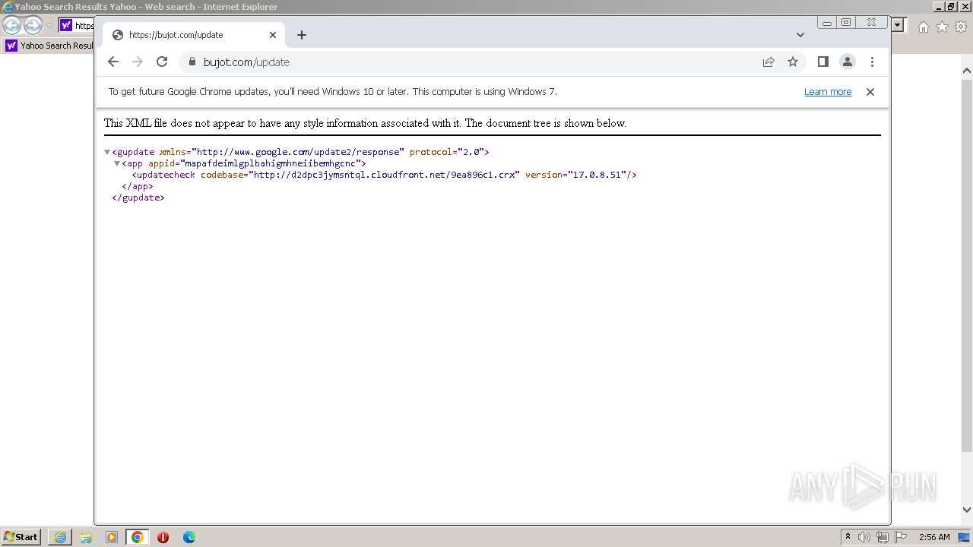The height and width of the screenshot is (547, 973).
Task: Open Windows Media Player from taskbar
Action: point(112,537)
